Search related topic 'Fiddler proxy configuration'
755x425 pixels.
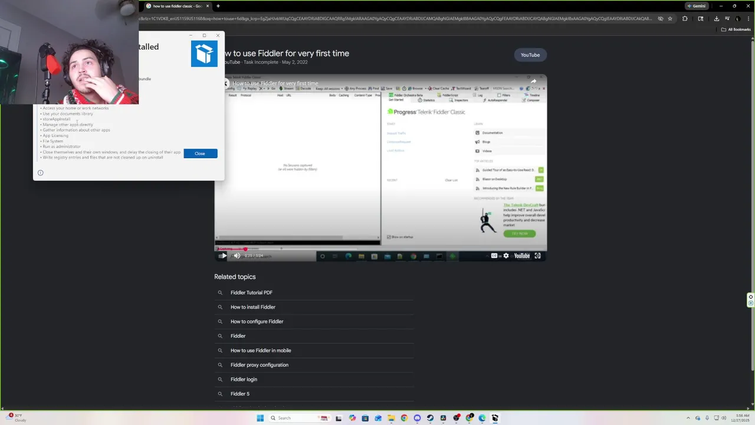click(x=260, y=365)
